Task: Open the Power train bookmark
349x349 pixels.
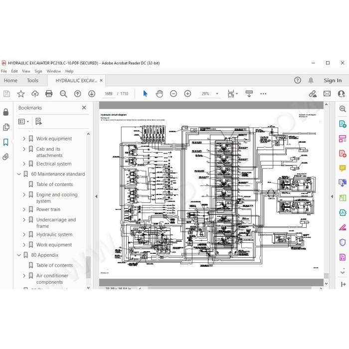Action: click(x=48, y=209)
